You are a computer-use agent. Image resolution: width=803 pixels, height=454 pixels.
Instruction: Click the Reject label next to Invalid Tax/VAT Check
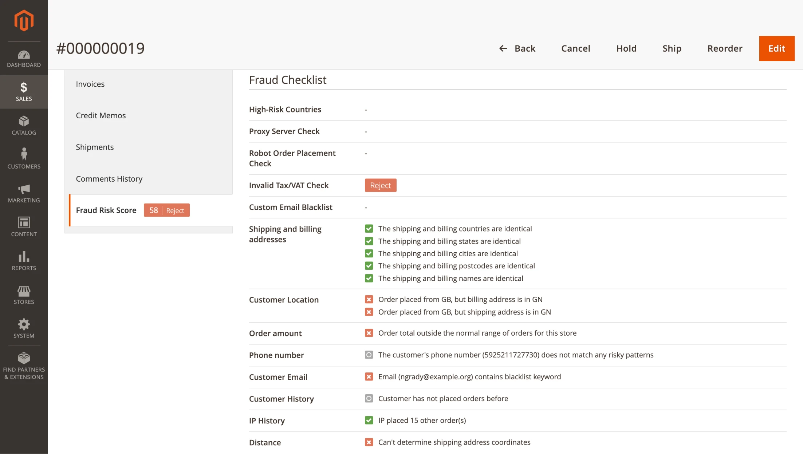380,185
